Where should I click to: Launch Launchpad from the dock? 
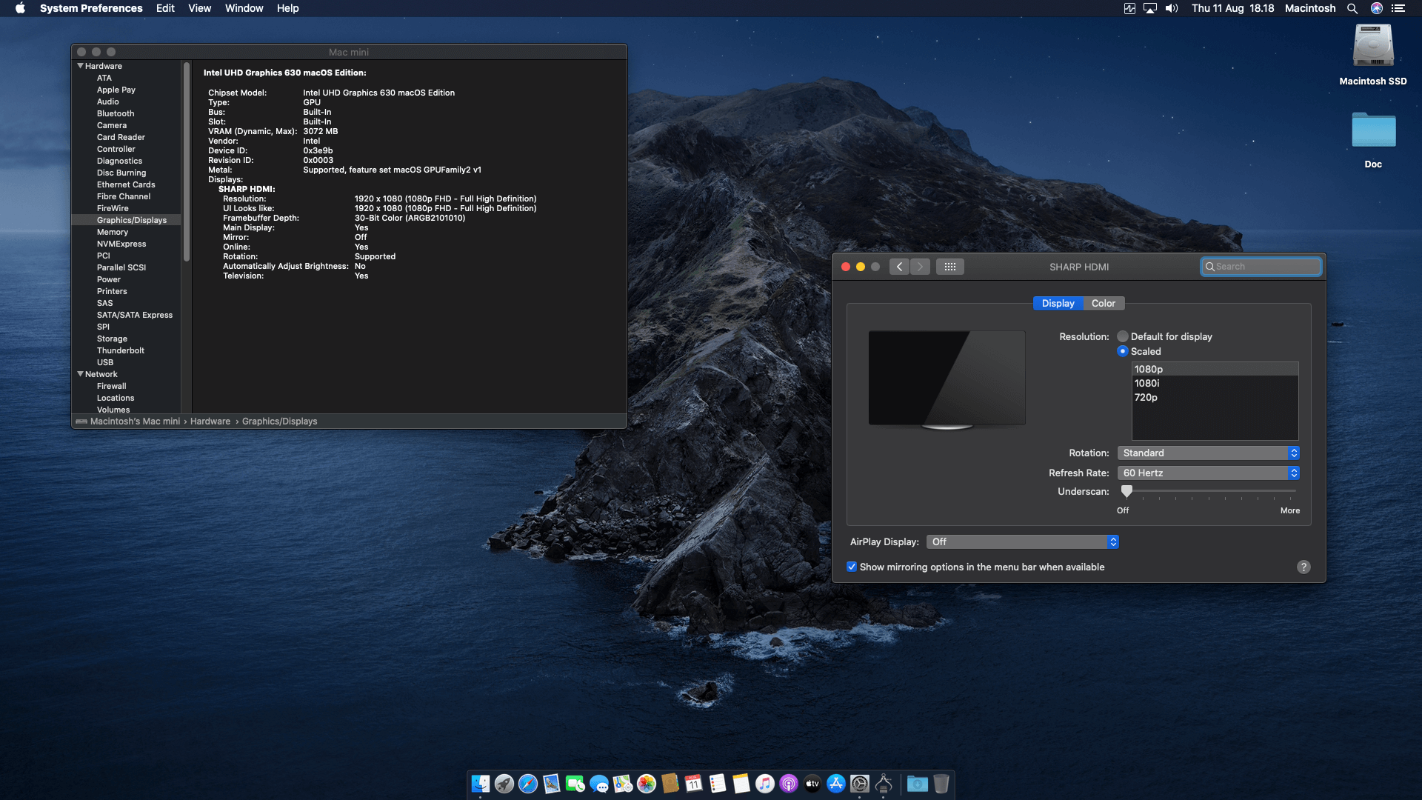point(504,784)
